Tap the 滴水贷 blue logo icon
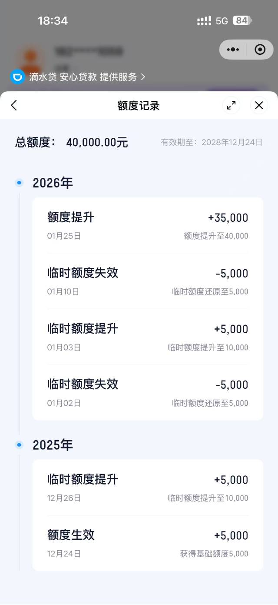 (18, 77)
